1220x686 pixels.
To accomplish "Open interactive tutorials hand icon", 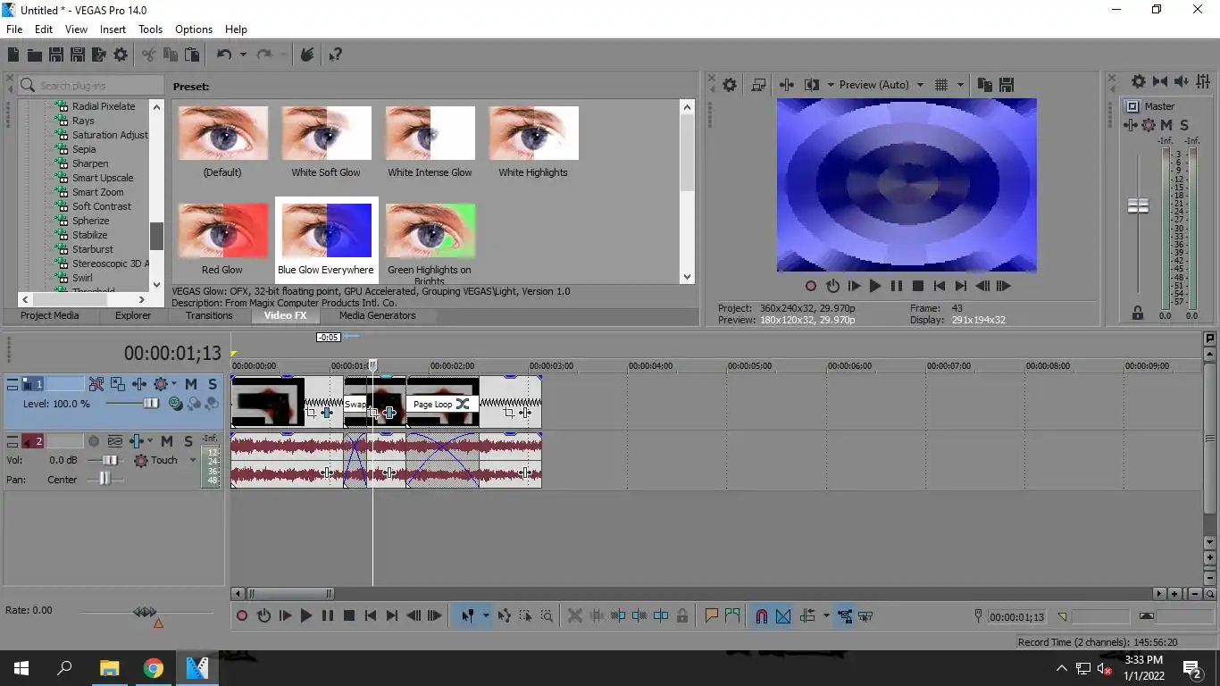I will (307, 54).
